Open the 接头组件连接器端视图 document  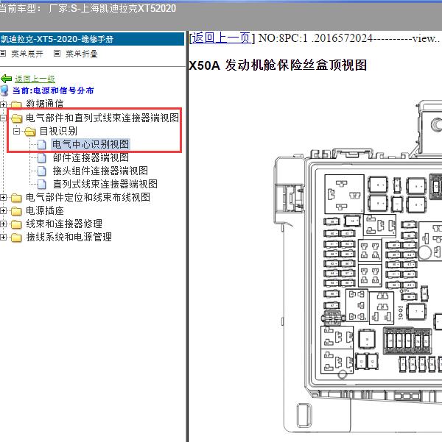pos(100,171)
